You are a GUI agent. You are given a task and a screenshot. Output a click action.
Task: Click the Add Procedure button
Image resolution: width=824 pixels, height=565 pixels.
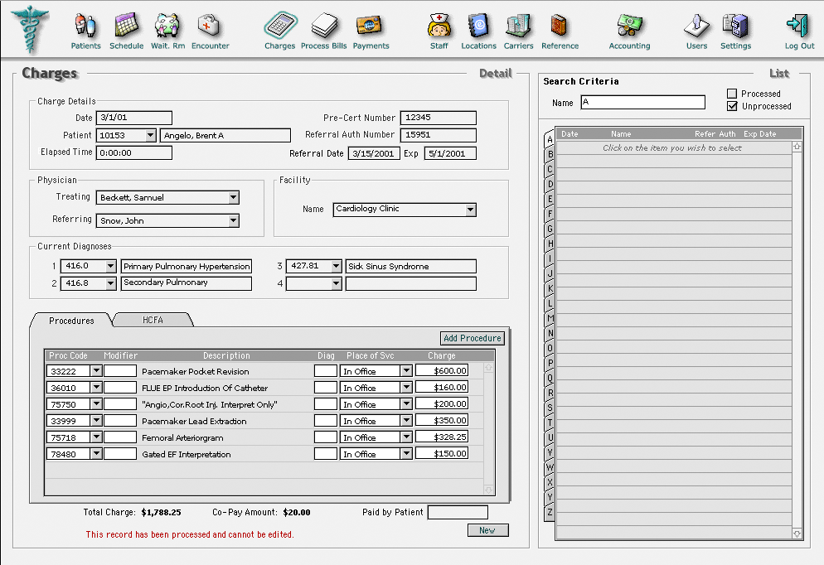point(472,338)
